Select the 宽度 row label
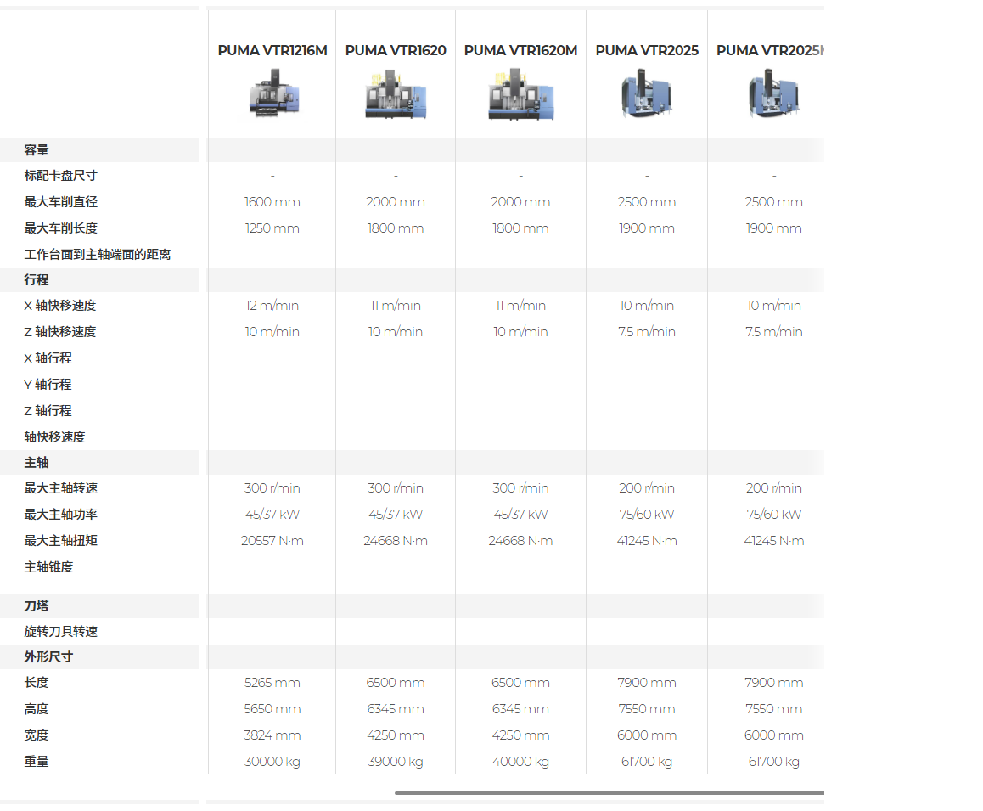This screenshot has height=811, width=983. [x=37, y=735]
